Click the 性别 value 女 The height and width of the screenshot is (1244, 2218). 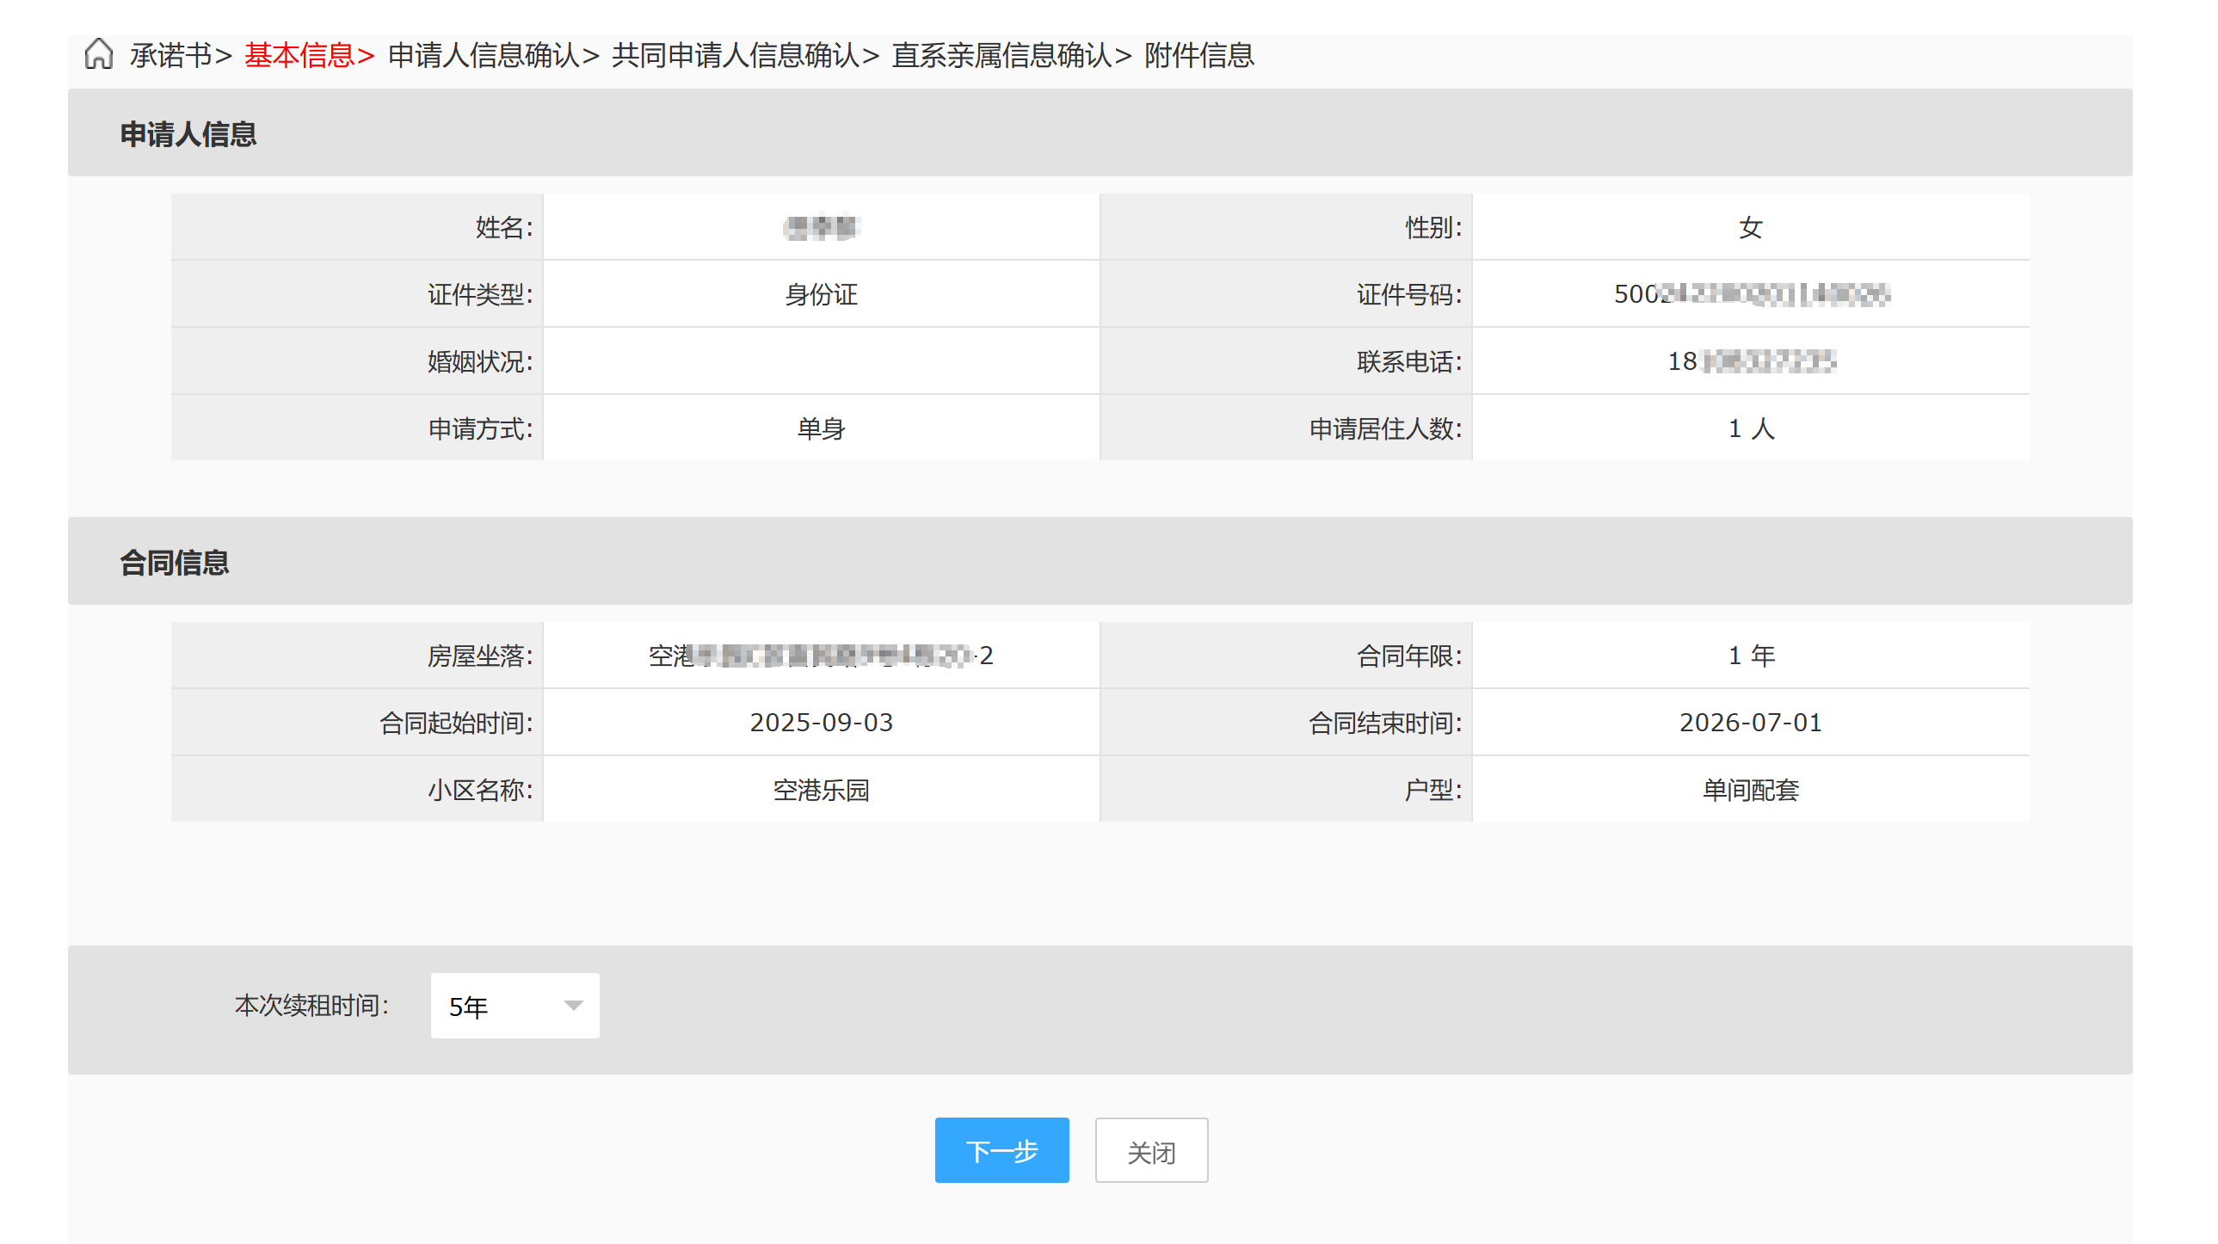click(1750, 227)
